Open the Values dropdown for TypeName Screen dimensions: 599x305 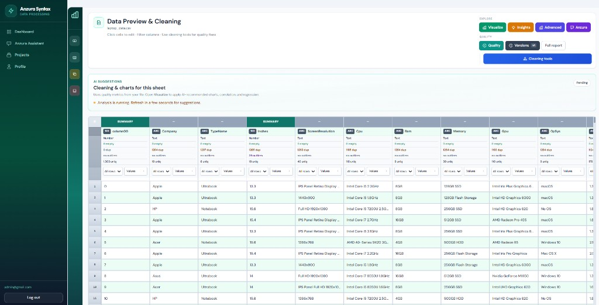pyautogui.click(x=233, y=171)
